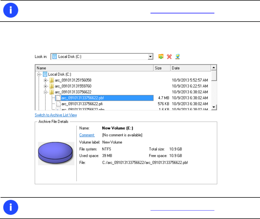Click the folder icon of arc_091013131559760
The image size is (260, 219).
point(52,86)
